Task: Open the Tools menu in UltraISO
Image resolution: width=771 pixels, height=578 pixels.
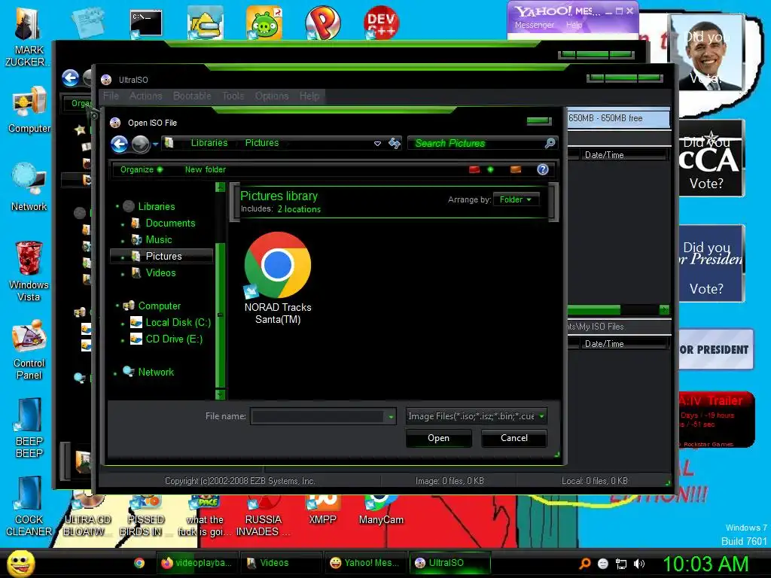Action: (x=233, y=96)
